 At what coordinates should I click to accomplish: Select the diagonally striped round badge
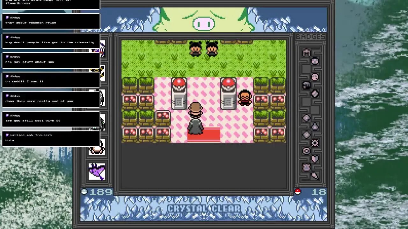coord(315,93)
